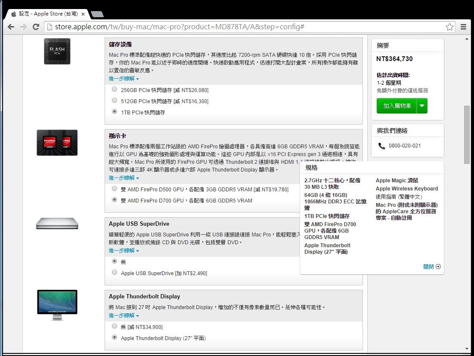Image resolution: width=474 pixels, height=356 pixels.
Task: Expand 進一步瞭解 under Apple USB SuperDrive
Action: click(x=124, y=251)
